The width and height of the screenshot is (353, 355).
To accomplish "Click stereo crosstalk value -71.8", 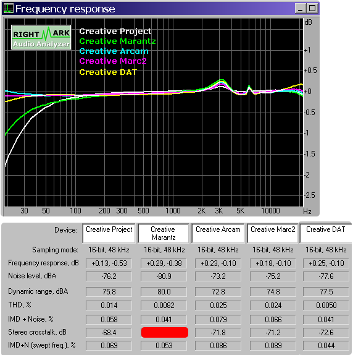I will [218, 333].
